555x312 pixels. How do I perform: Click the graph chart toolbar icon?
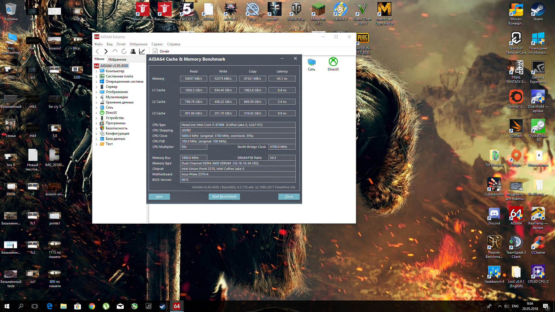142,51
